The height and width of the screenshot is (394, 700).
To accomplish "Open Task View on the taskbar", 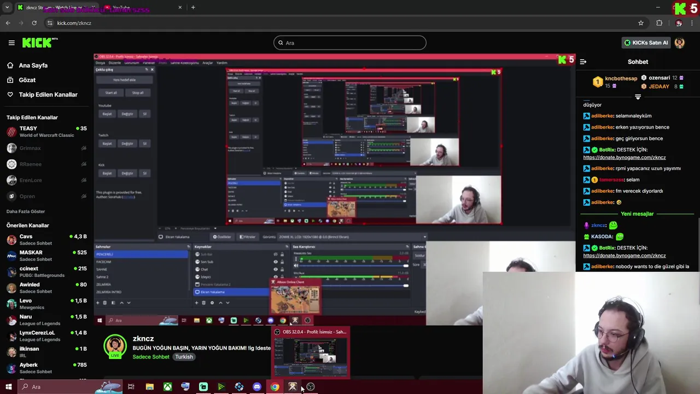I will [x=131, y=387].
